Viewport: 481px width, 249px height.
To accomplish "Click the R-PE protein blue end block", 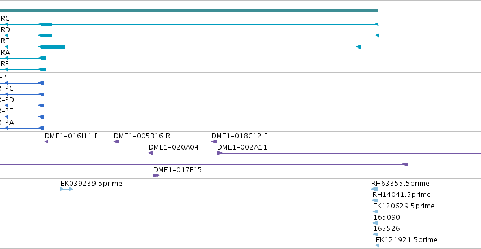I will pyautogui.click(x=41, y=117).
